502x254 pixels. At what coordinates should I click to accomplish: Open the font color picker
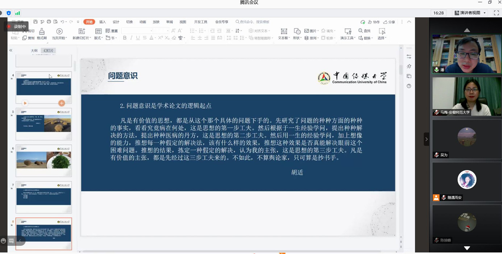coord(155,38)
